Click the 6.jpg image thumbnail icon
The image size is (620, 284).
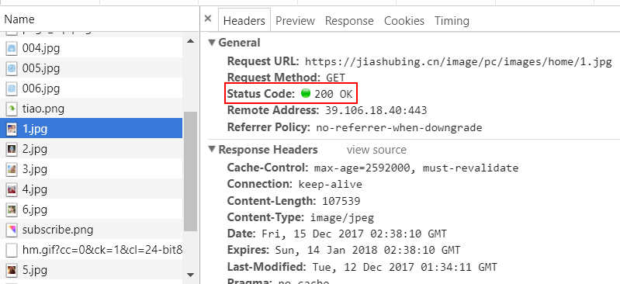12,210
